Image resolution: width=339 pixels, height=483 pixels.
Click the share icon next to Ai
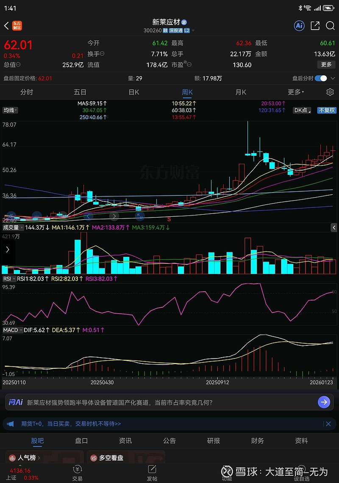(x=315, y=25)
